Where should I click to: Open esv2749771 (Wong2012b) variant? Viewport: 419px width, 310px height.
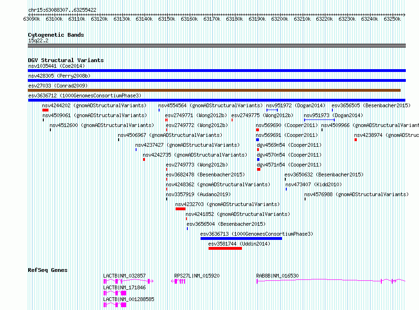(196, 115)
